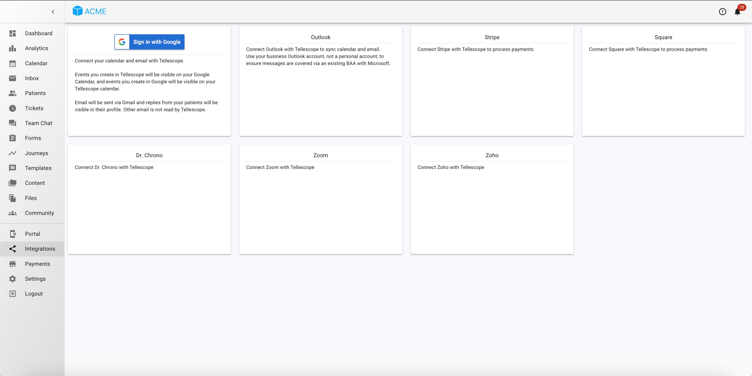Screen dimensions: 752x376
Task: Click the Analytics bar chart icon
Action: (x=13, y=48)
